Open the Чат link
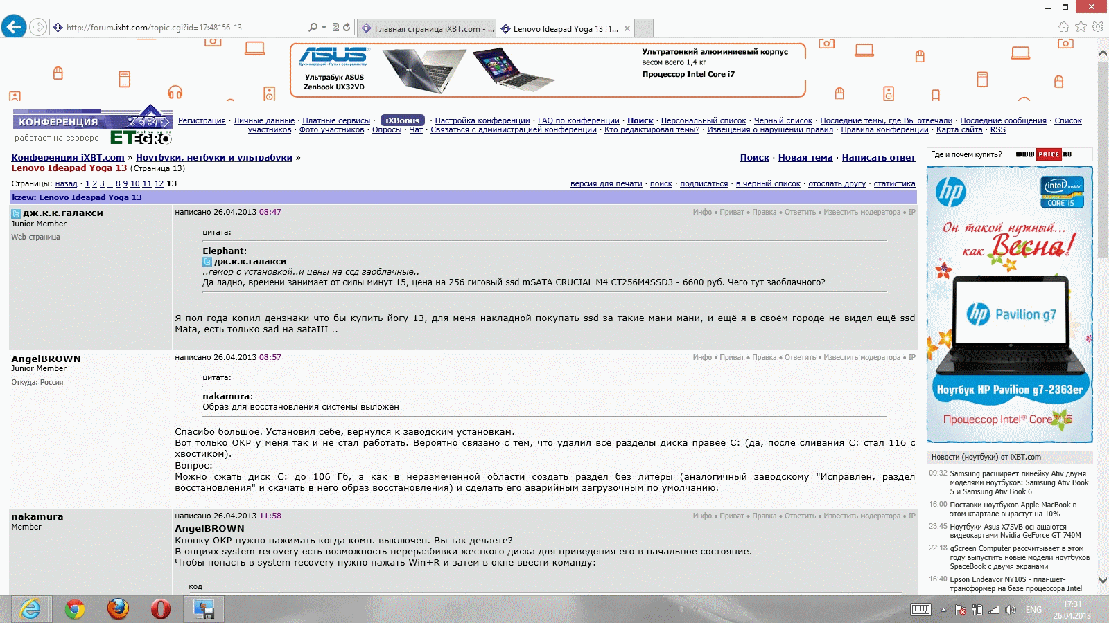The width and height of the screenshot is (1109, 623). (x=416, y=129)
